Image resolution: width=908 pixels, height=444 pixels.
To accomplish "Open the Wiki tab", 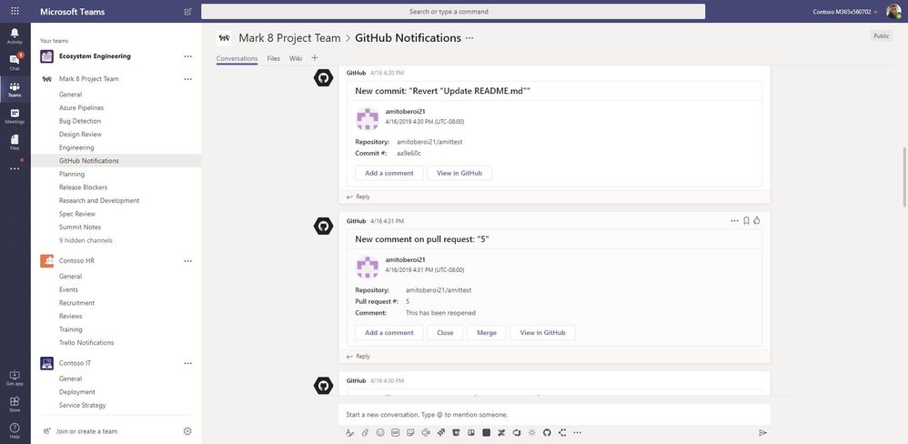I will click(x=296, y=58).
